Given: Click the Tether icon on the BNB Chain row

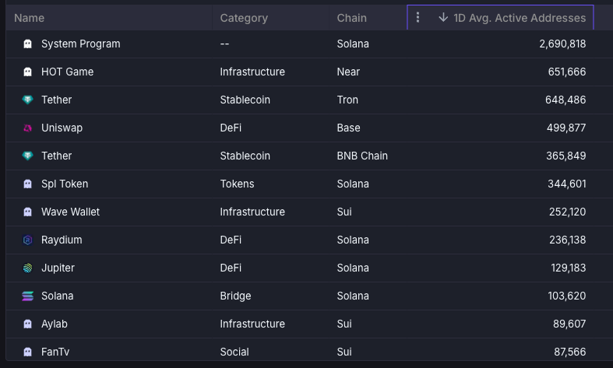Looking at the screenshot, I should point(28,156).
